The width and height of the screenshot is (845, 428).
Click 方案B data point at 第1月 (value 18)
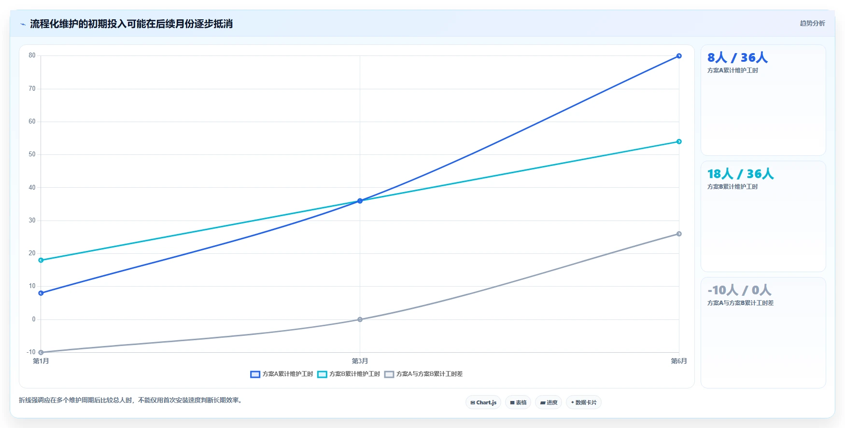(41, 260)
